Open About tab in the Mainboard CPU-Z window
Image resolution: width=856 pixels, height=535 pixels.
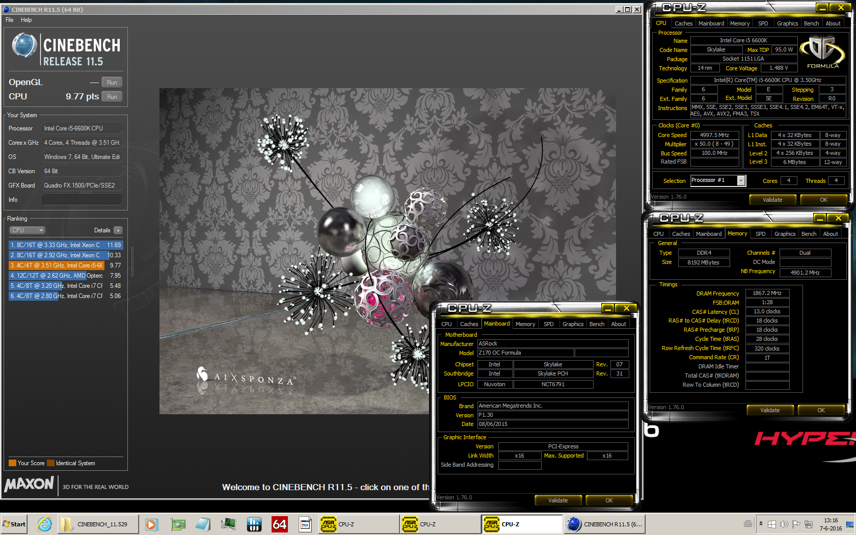[x=619, y=324]
